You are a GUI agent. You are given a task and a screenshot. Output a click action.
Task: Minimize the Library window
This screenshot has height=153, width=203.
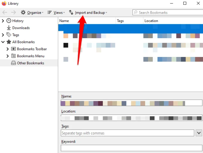172,3
